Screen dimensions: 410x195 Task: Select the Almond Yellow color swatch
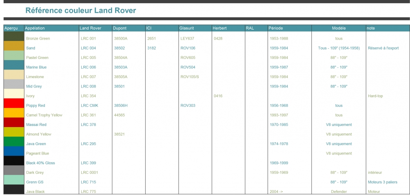coord(14,132)
